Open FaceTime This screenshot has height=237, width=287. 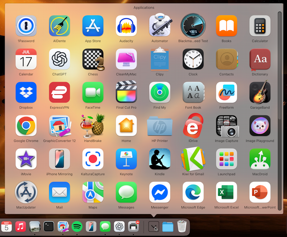(93, 92)
